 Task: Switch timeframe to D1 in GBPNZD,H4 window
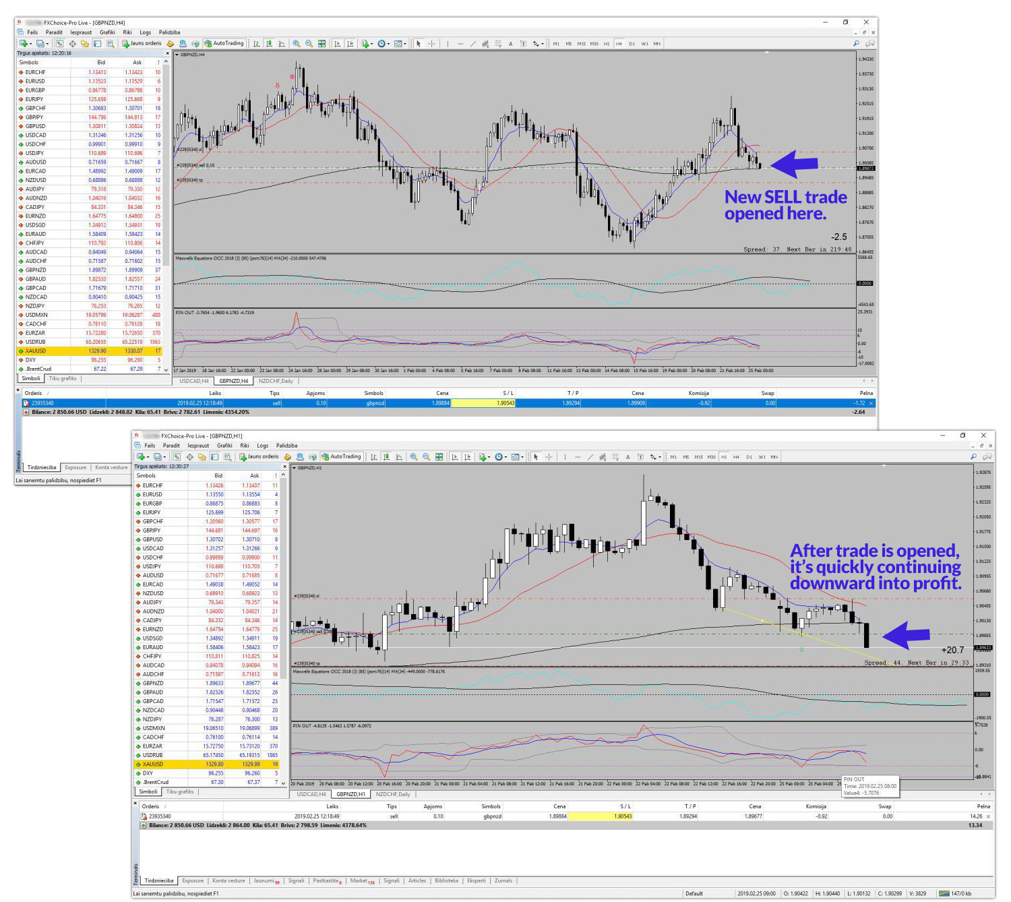pos(632,44)
